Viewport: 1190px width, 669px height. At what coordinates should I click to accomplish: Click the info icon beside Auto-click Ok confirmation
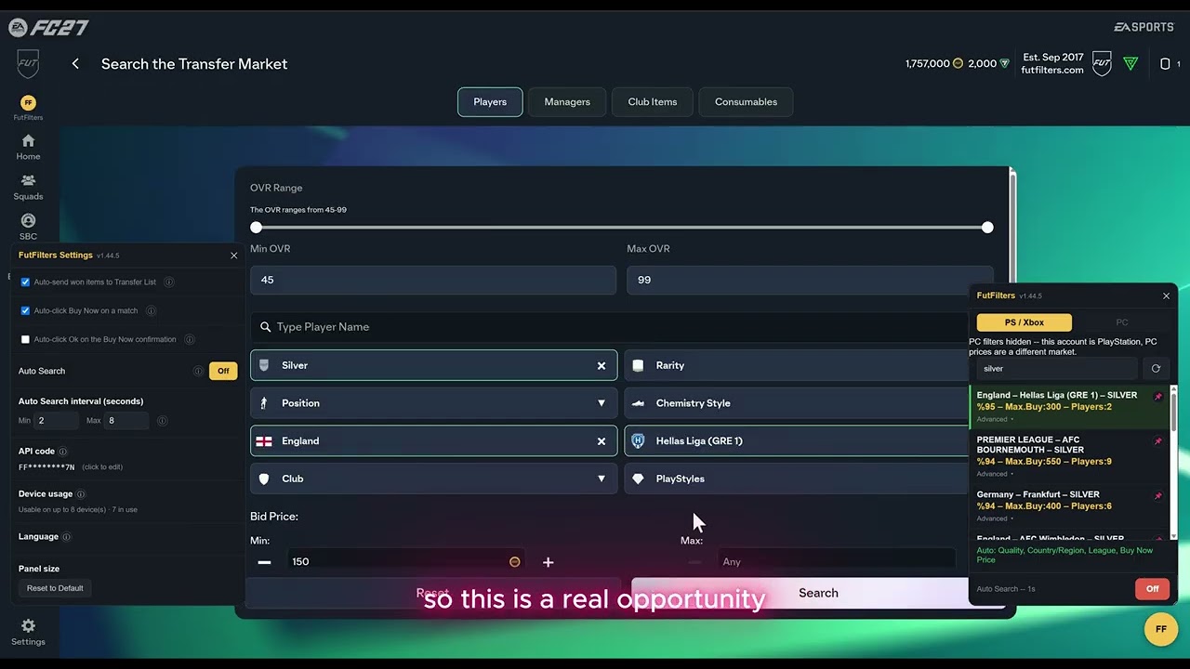[x=190, y=339]
